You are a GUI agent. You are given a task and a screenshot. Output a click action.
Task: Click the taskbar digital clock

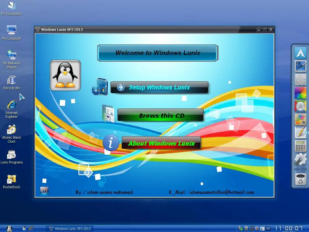[x=288, y=228]
